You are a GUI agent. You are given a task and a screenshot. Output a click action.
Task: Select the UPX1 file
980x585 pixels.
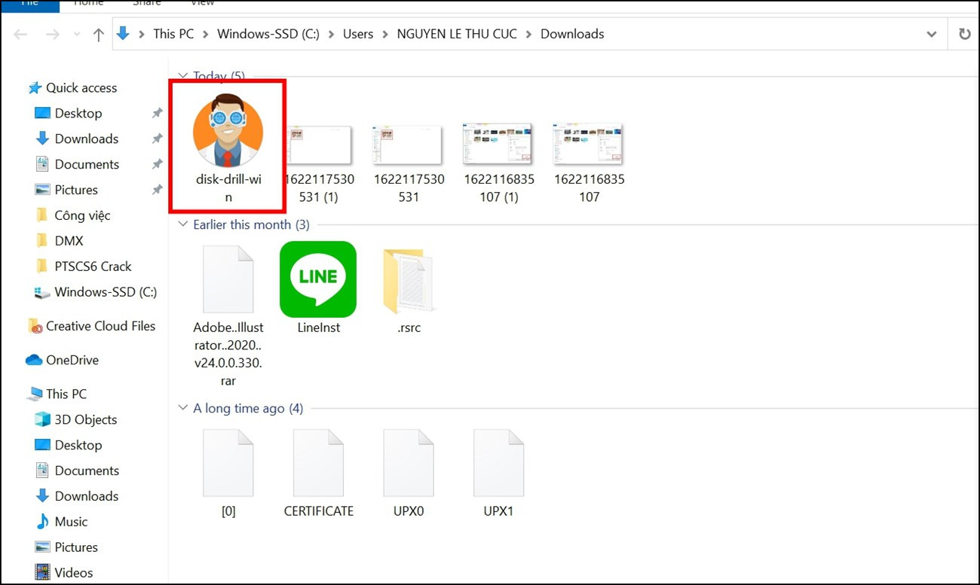click(498, 463)
